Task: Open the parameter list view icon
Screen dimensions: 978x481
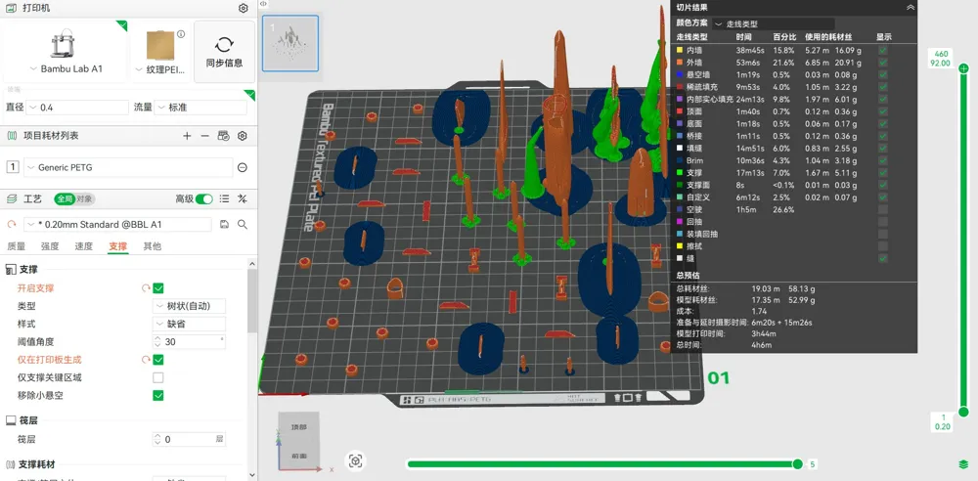Action: click(225, 199)
